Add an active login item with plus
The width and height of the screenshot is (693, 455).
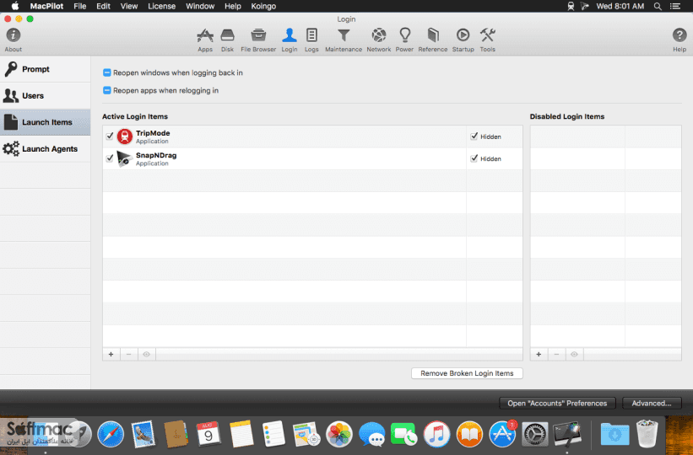(x=111, y=355)
